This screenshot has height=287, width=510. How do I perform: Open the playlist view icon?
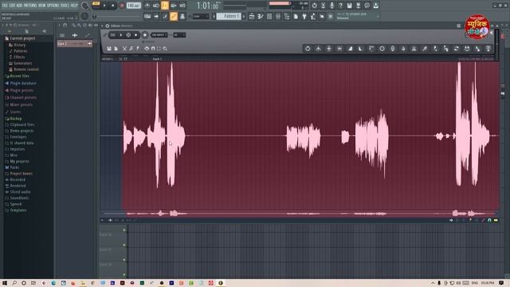point(252,16)
